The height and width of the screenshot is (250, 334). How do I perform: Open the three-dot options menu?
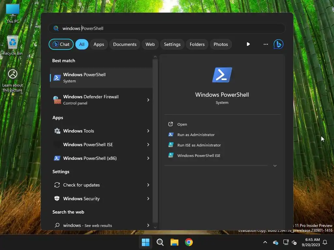tap(266, 44)
